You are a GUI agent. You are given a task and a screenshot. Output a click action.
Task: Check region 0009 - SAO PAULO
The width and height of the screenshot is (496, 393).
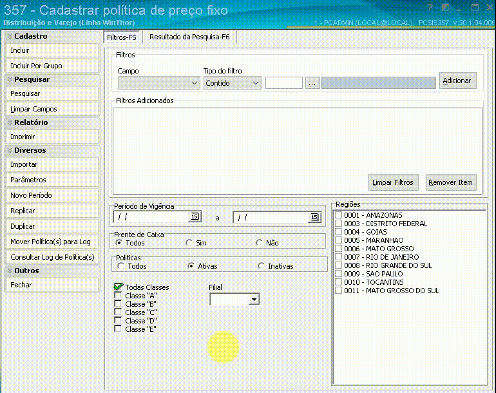338,274
